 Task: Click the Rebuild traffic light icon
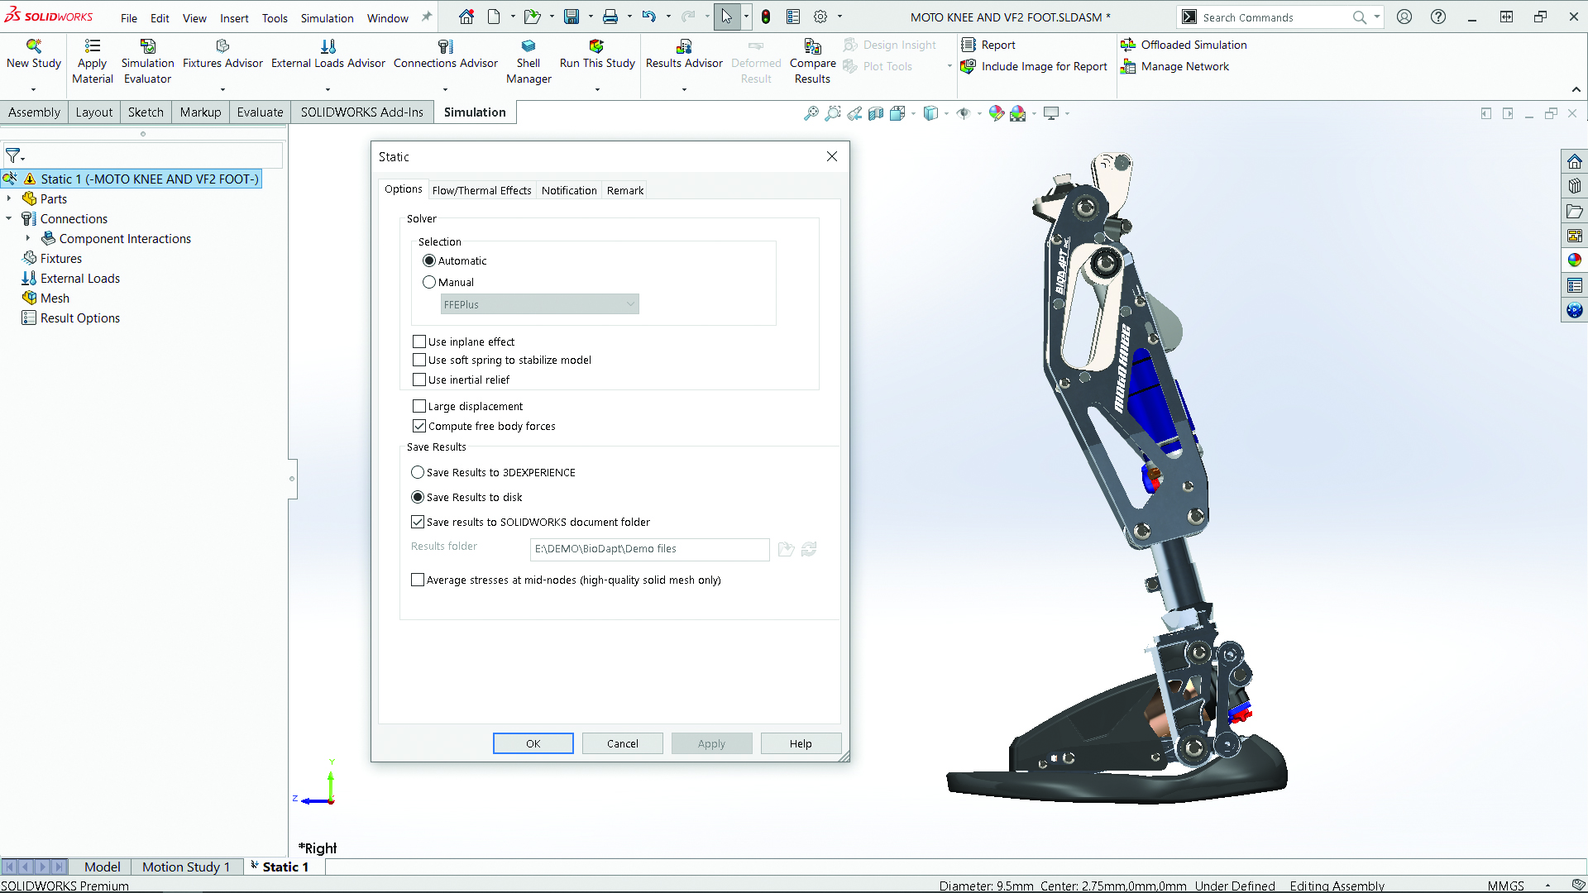point(766,17)
